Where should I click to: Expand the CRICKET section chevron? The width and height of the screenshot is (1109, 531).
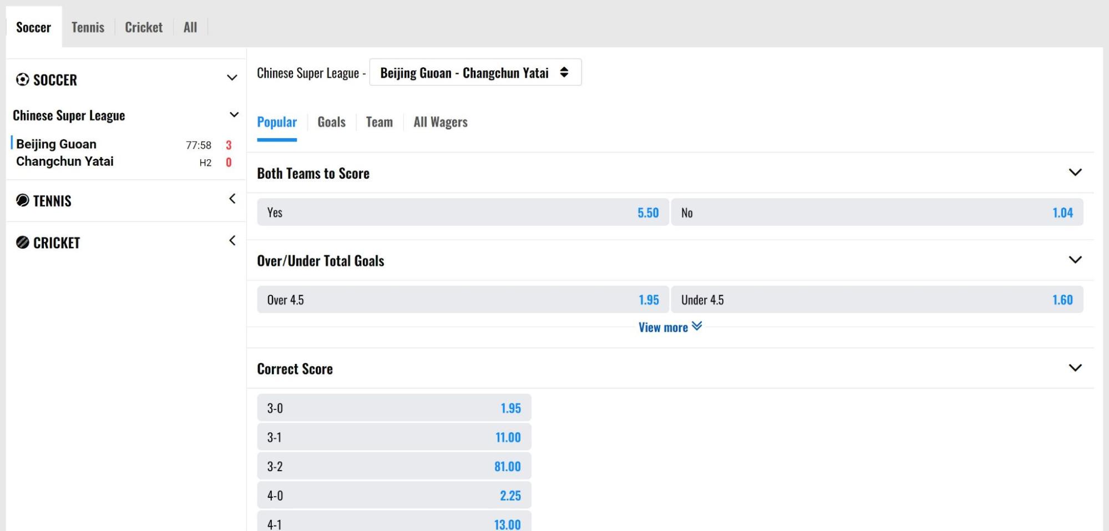232,241
